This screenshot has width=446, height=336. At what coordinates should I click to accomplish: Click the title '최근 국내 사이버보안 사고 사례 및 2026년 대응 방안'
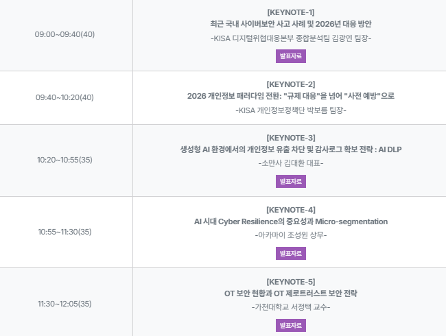pos(290,23)
